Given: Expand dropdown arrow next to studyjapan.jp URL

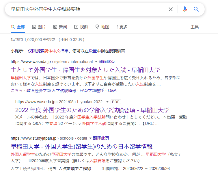Looking at the screenshot, I should (x=90, y=138).
